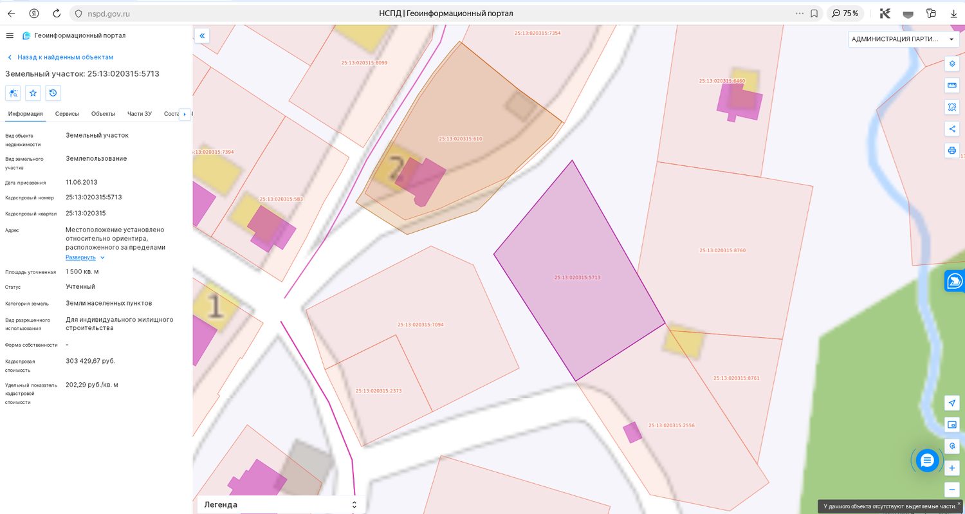Bookmark this page in the browser
This screenshot has height=514, width=965.
[x=814, y=14]
